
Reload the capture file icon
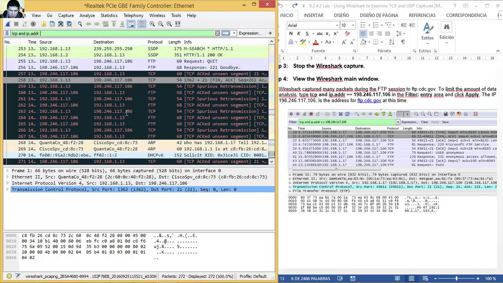pos(69,24)
